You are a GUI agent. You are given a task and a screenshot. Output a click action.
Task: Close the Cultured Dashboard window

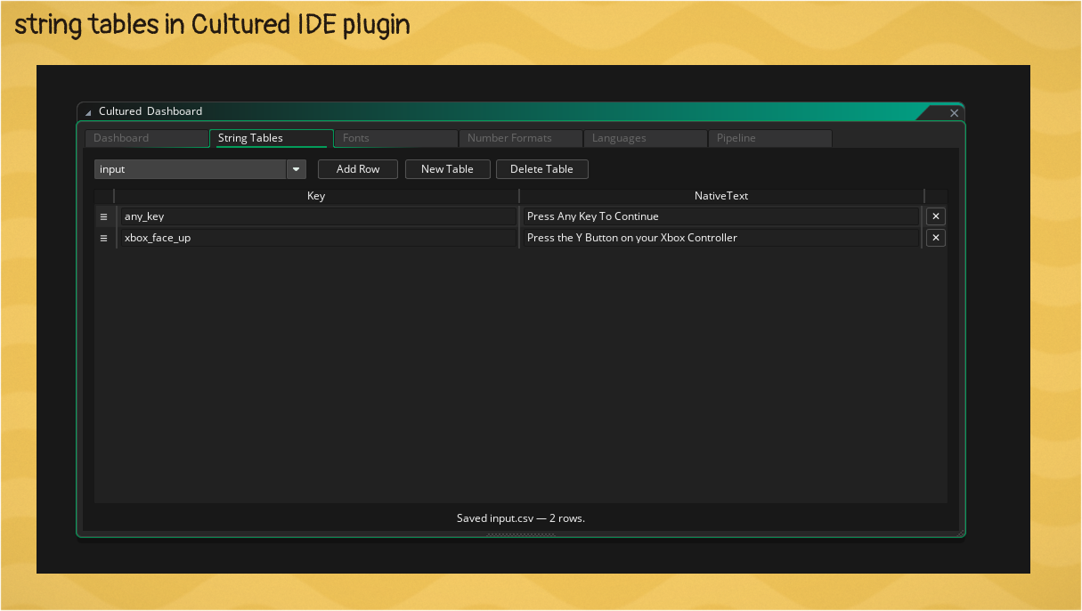954,113
